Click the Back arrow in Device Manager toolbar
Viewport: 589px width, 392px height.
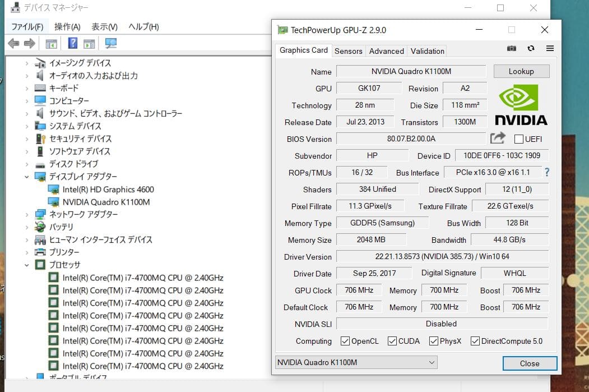point(13,44)
